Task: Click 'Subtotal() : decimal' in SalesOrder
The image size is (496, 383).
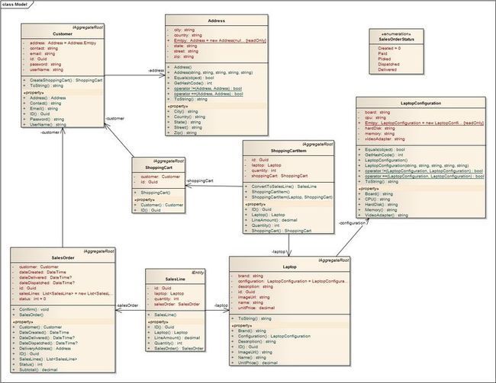Action: [x=38, y=370]
